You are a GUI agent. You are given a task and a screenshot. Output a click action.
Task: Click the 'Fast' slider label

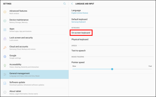pos(150,66)
